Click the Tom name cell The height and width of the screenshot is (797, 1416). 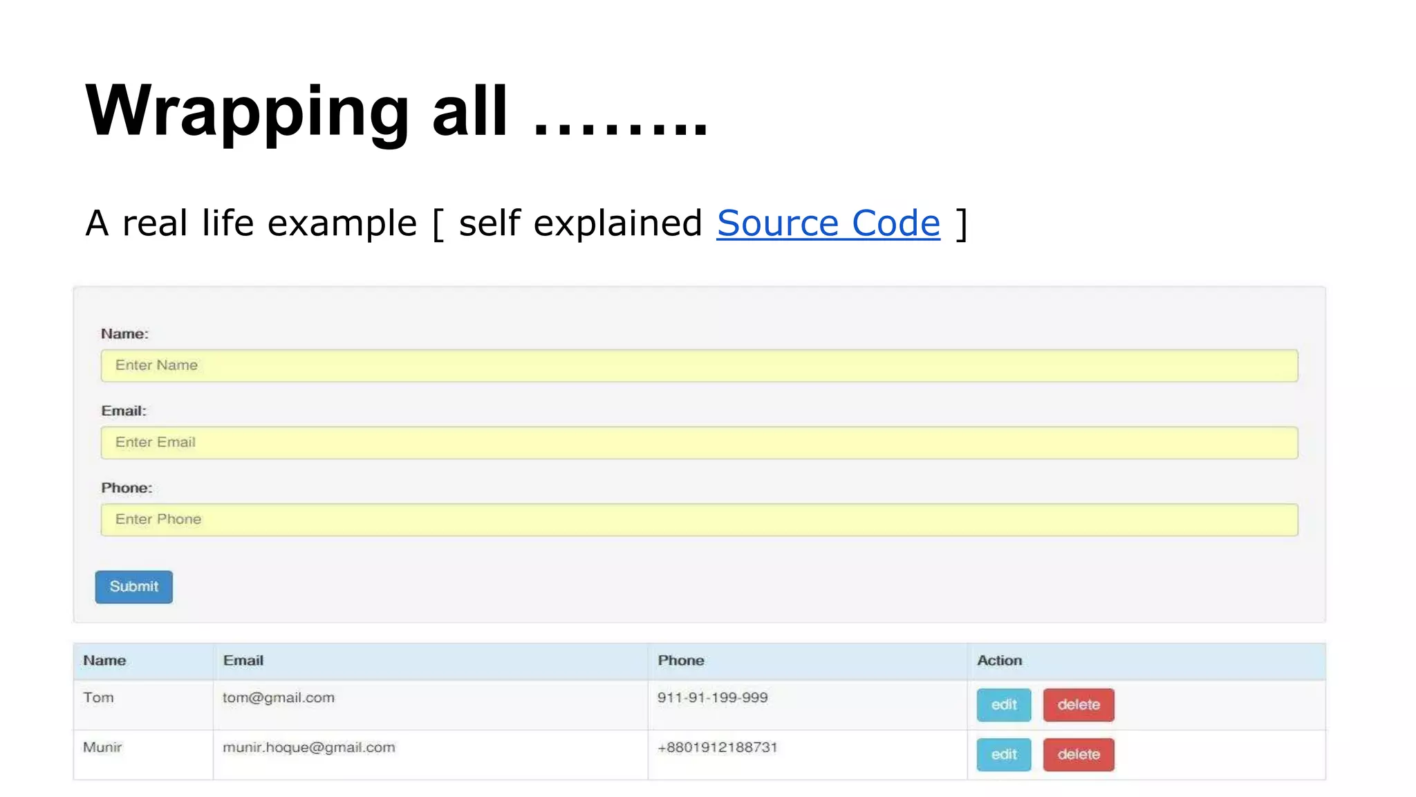pyautogui.click(x=98, y=698)
